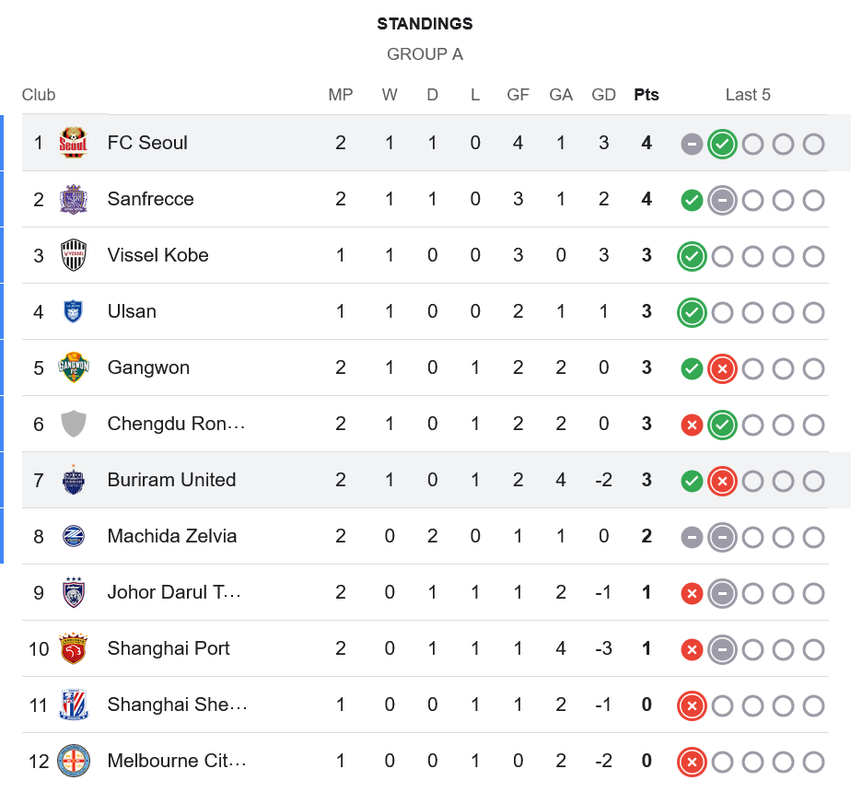
Task: Click the GD column header
Action: click(603, 95)
